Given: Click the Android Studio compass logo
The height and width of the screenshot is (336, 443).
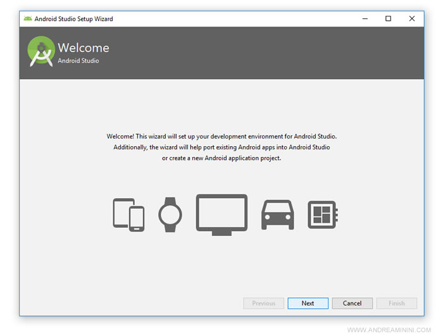Looking at the screenshot, I should (41, 51).
